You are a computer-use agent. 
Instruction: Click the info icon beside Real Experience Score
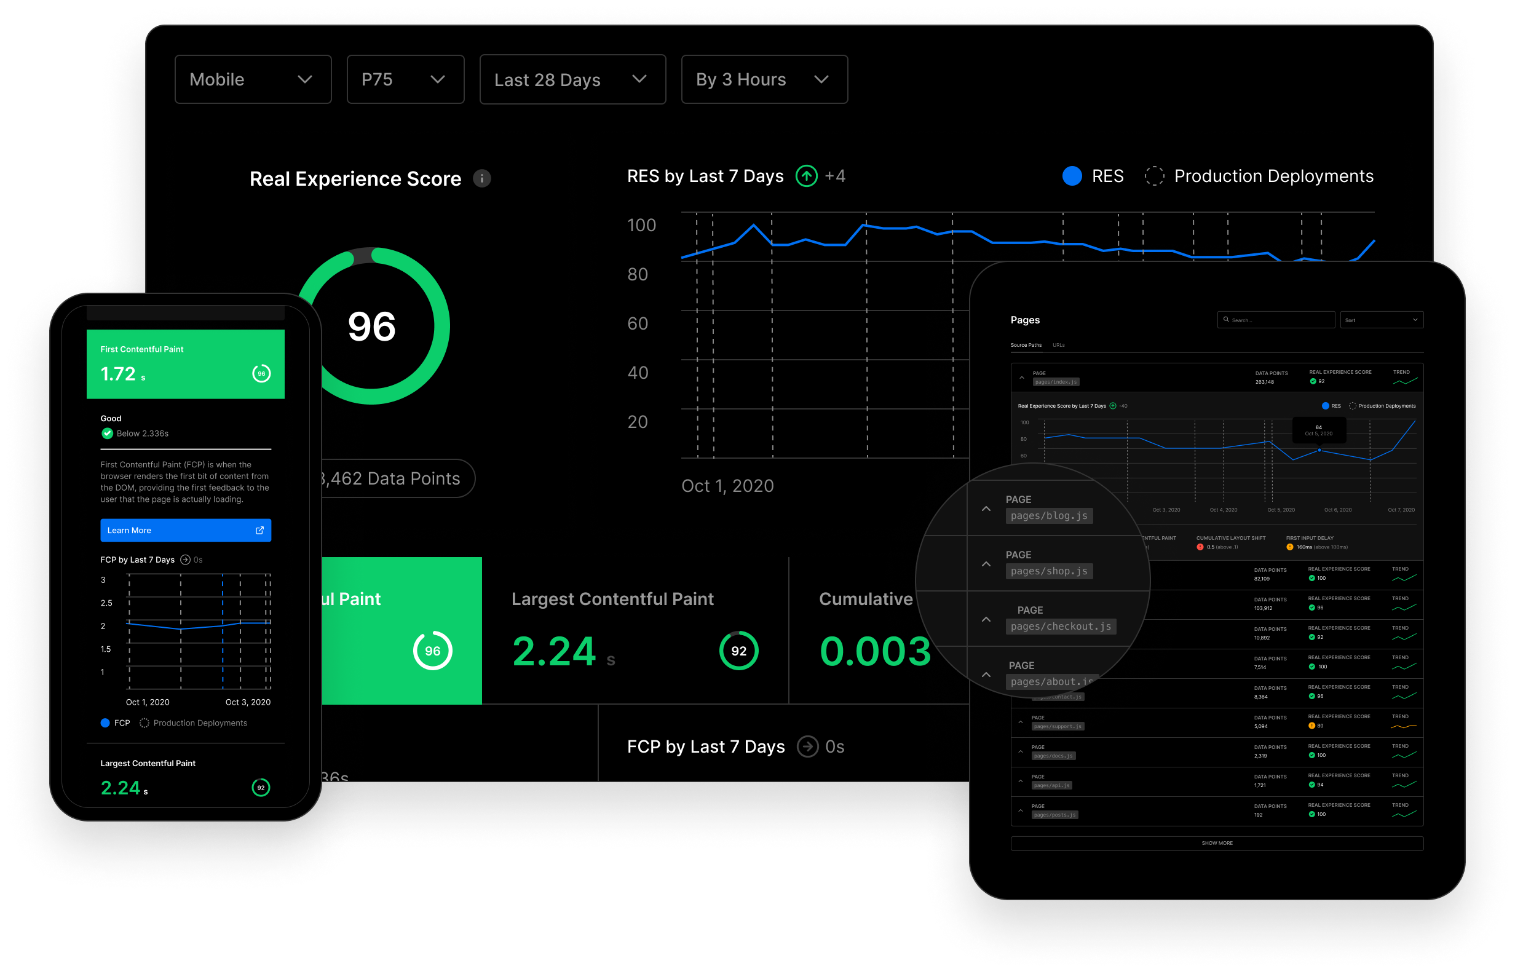tap(482, 179)
